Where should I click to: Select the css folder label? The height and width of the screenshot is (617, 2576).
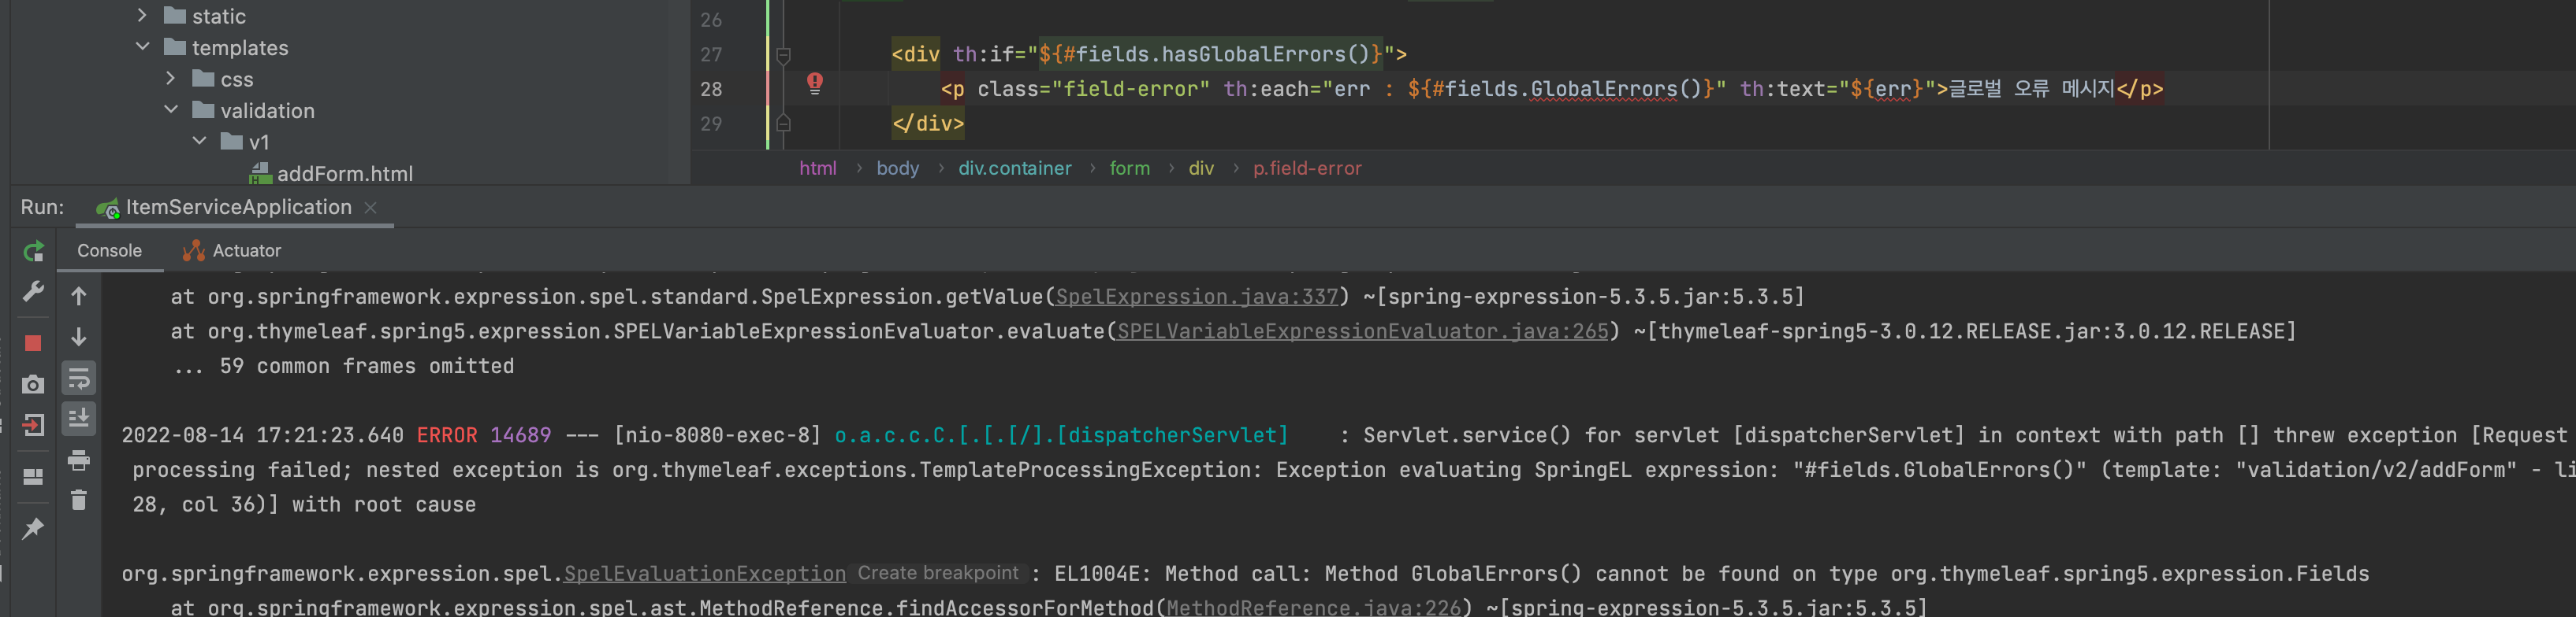click(236, 78)
